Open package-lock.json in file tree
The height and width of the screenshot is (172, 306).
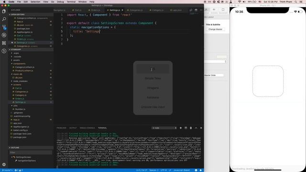(x=22, y=134)
